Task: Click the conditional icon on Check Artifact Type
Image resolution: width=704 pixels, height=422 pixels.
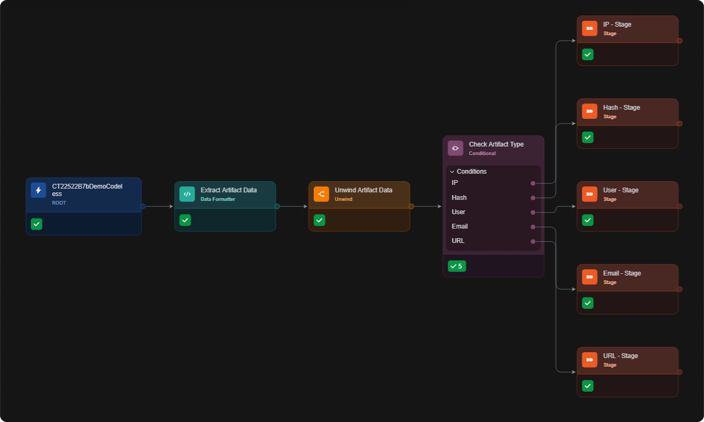Action: [455, 148]
